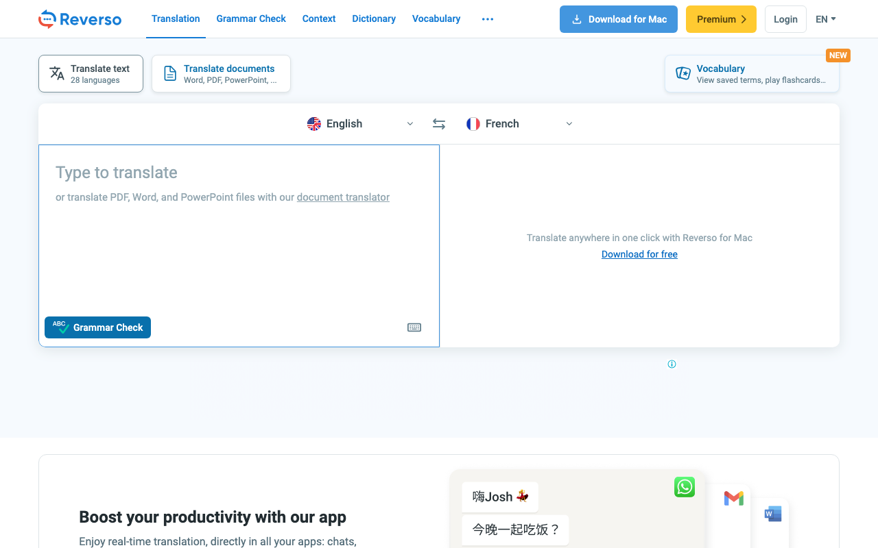Open the EN interface language dropdown

825,19
